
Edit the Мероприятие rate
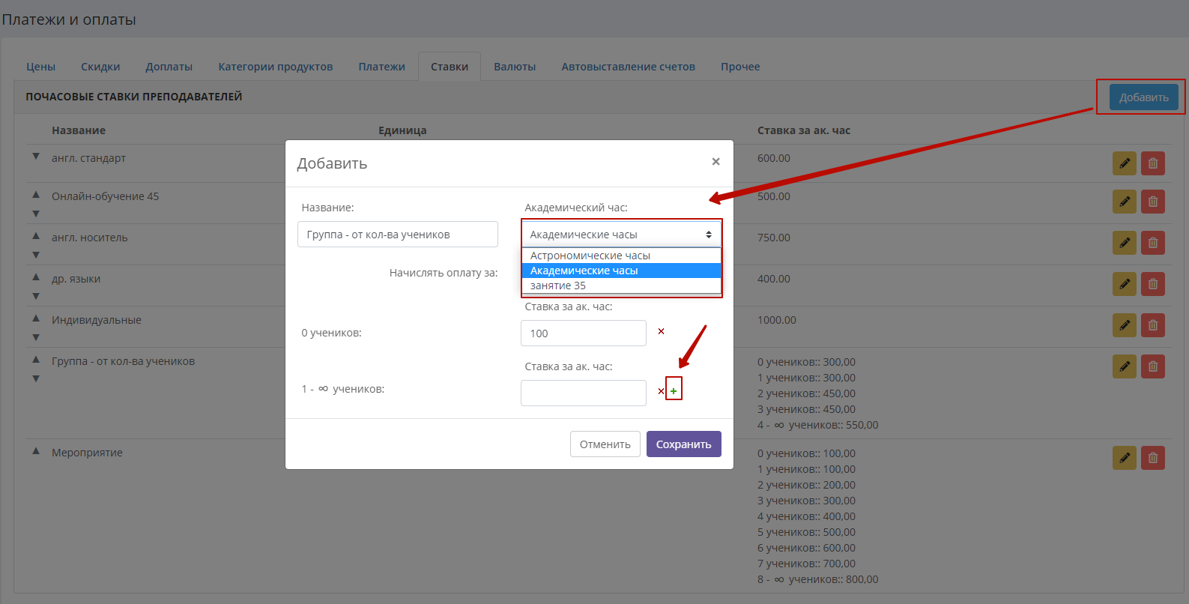click(1124, 458)
